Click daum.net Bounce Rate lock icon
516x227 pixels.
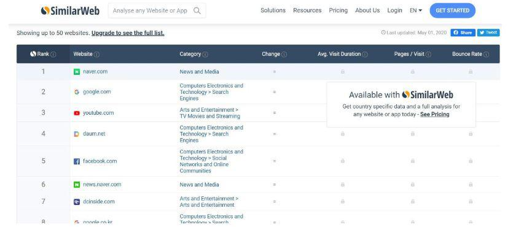pos(471,134)
